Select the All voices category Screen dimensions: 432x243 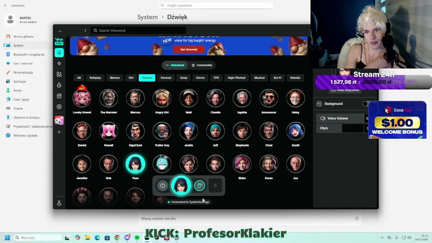pos(79,78)
